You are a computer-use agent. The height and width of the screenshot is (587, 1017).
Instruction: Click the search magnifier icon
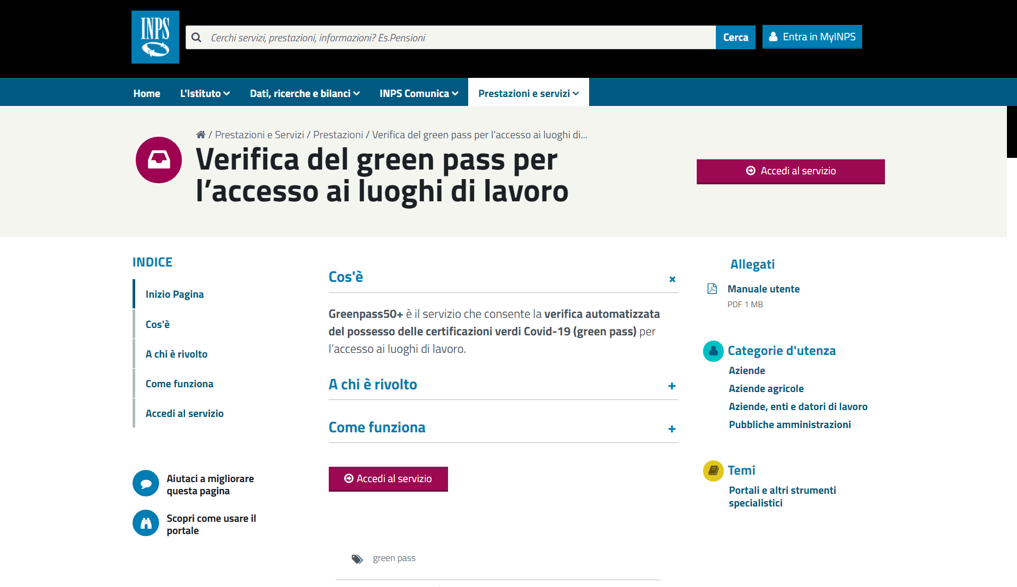coord(196,37)
